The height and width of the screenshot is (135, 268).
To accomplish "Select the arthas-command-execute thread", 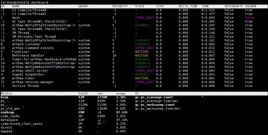I will coord(33,48).
